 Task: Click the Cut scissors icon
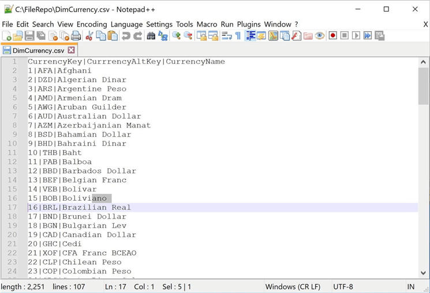tap(89, 36)
